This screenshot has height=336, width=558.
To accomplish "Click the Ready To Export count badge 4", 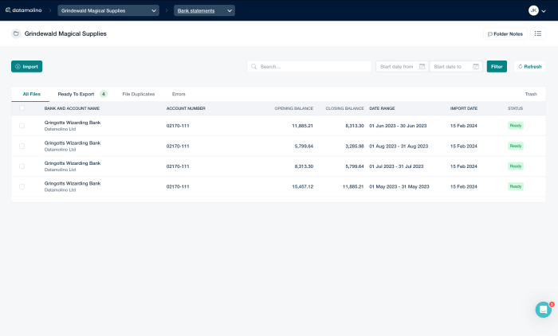I will [x=103, y=94].
